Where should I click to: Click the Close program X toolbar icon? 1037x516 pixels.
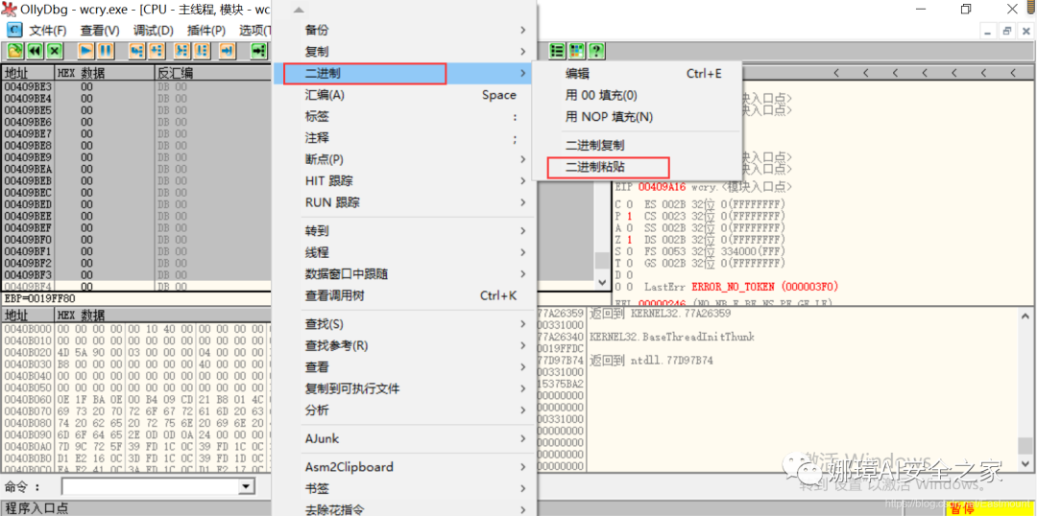click(x=54, y=51)
